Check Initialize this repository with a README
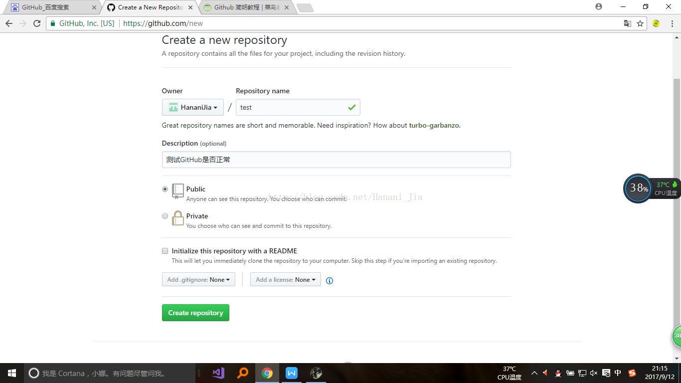The height and width of the screenshot is (383, 681). coord(165,251)
